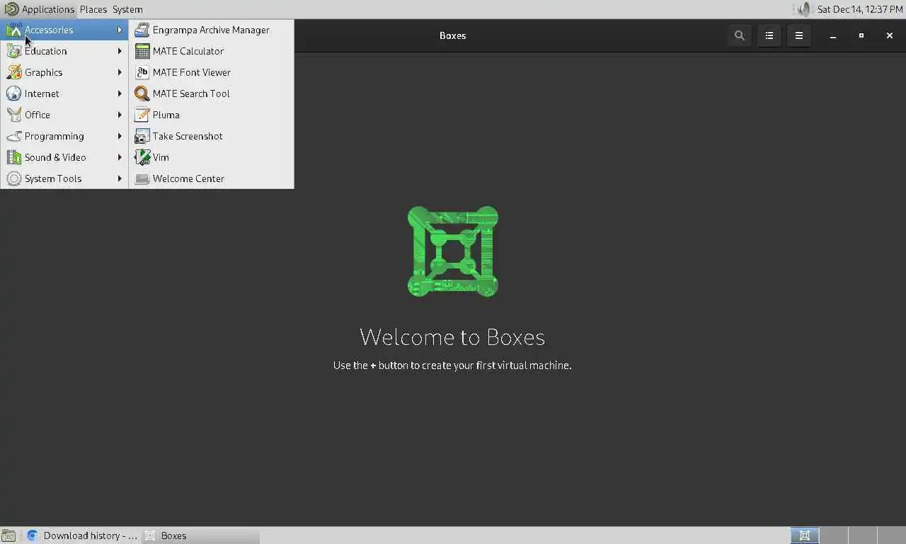906x544 pixels.
Task: Open Vim editor icon
Action: point(142,157)
